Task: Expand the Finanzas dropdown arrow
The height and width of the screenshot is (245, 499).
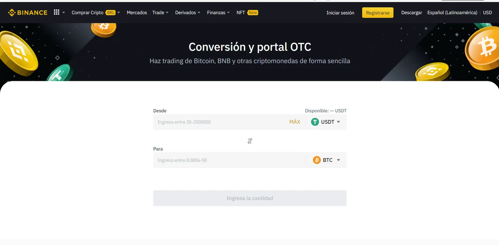Action: coord(228,13)
